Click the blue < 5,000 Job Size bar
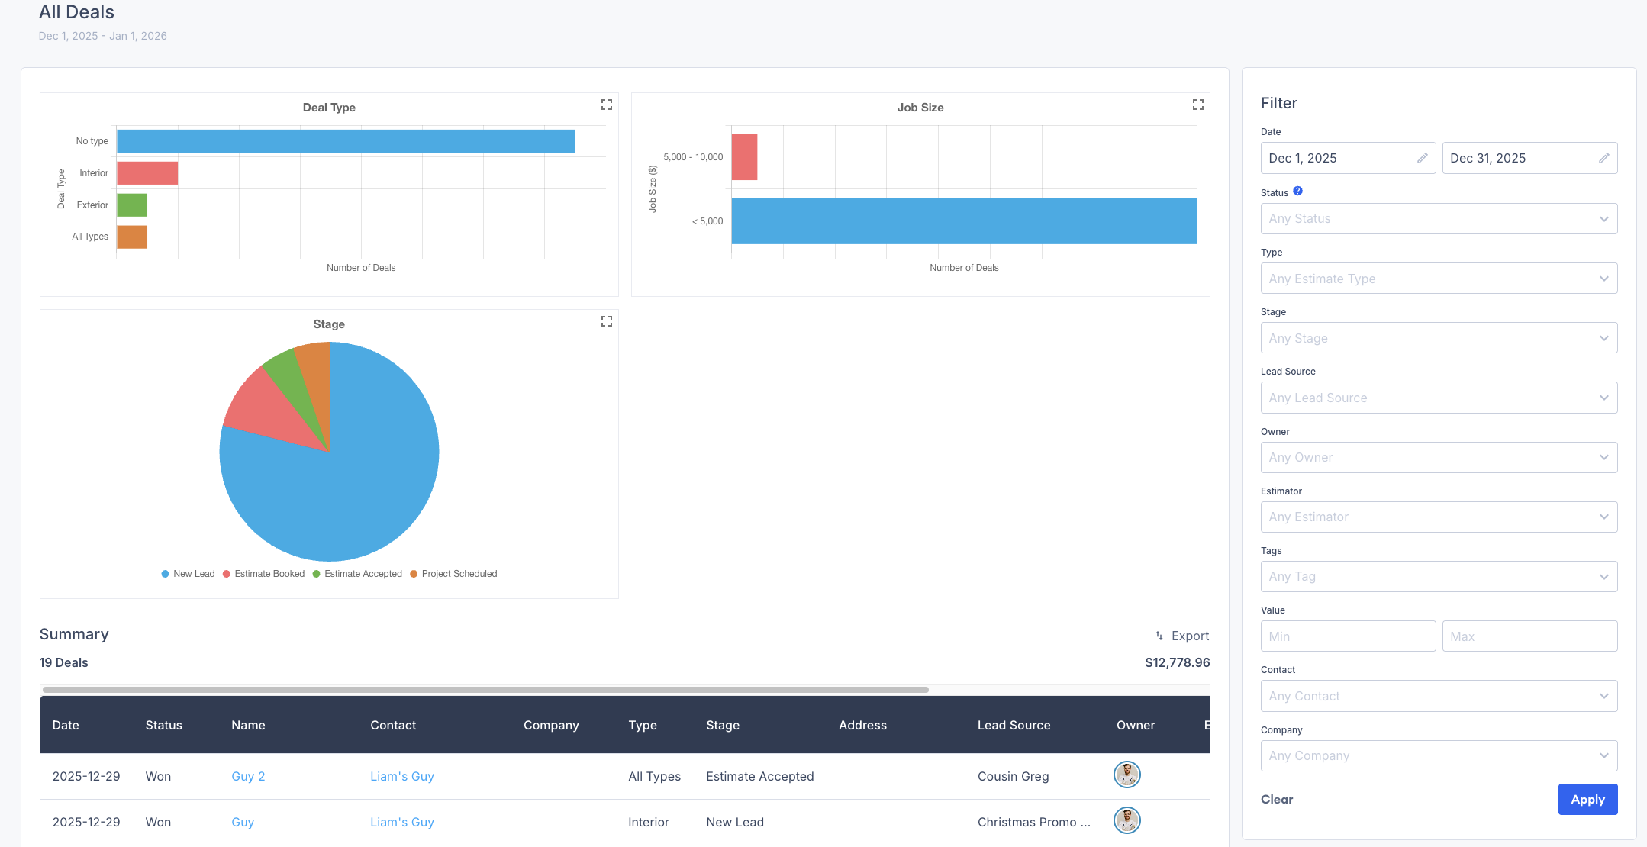The height and width of the screenshot is (847, 1647). 964,221
